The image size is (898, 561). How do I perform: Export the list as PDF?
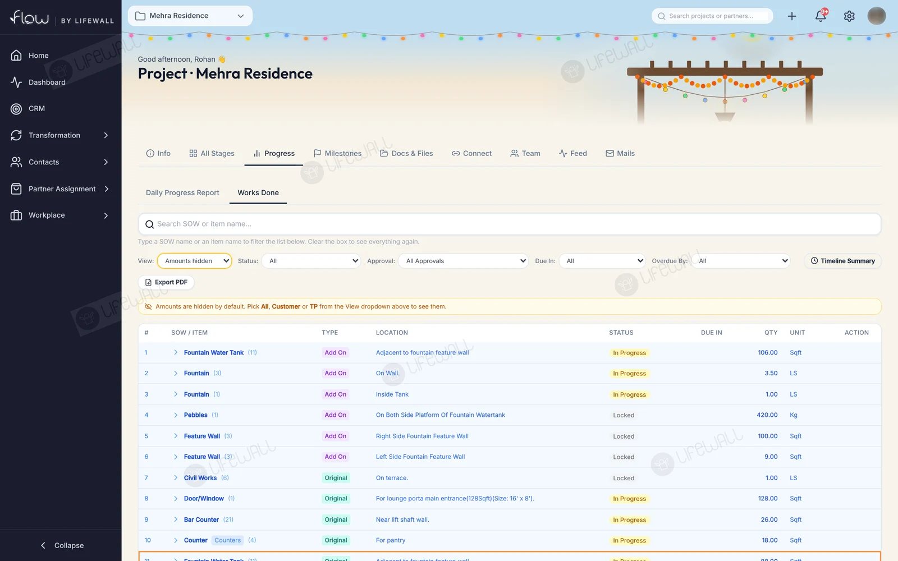[x=166, y=282]
